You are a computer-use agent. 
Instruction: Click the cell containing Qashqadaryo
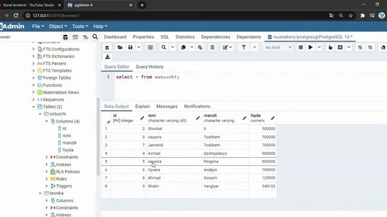click(225, 153)
